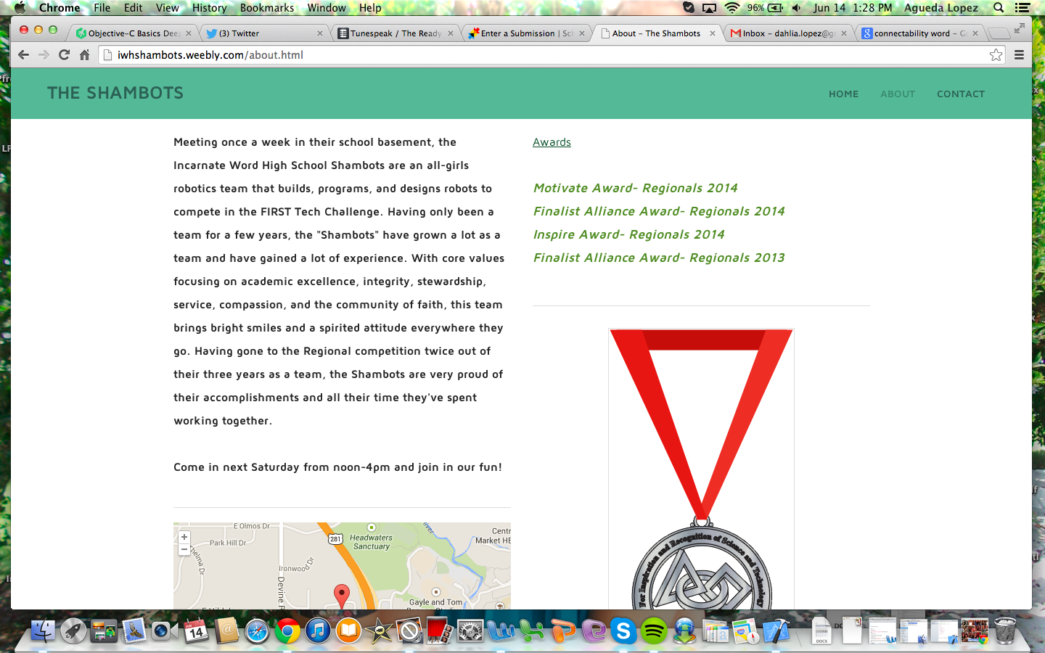Screen dimensions: 1045x653
Task: Click the volume speaker icon in menu bar
Action: tap(797, 8)
